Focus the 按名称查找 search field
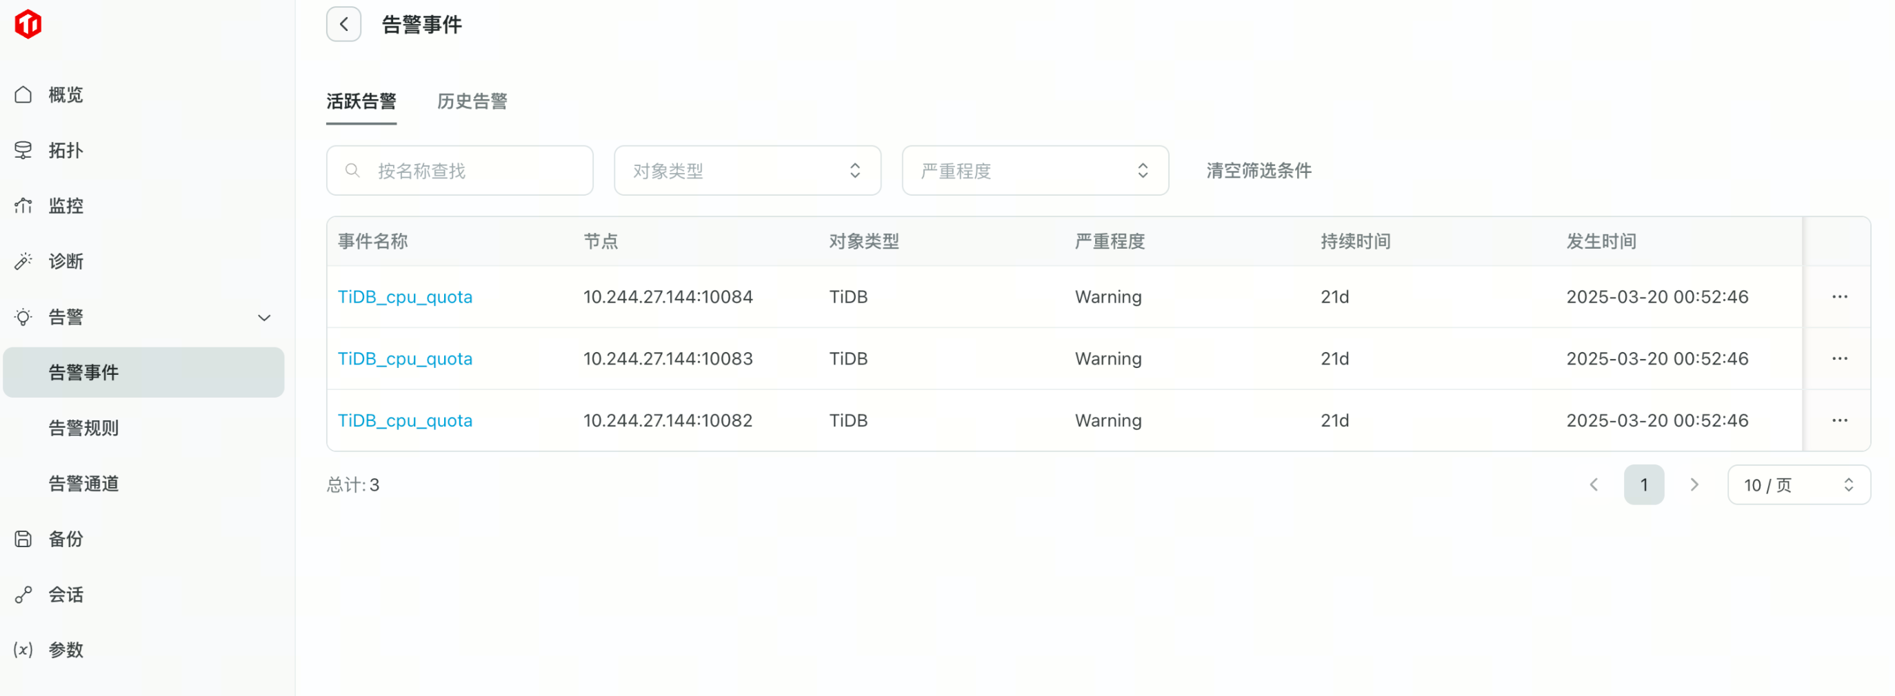Image resolution: width=1895 pixels, height=696 pixels. [460, 170]
